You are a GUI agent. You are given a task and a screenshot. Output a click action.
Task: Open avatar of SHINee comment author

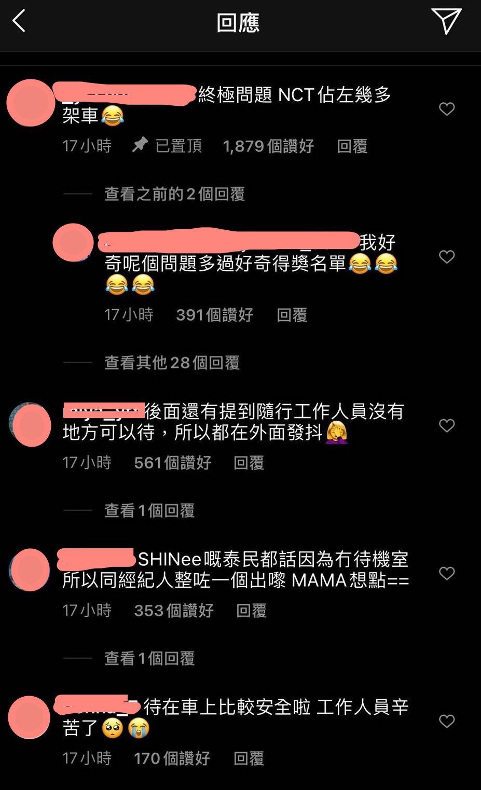pos(30,570)
